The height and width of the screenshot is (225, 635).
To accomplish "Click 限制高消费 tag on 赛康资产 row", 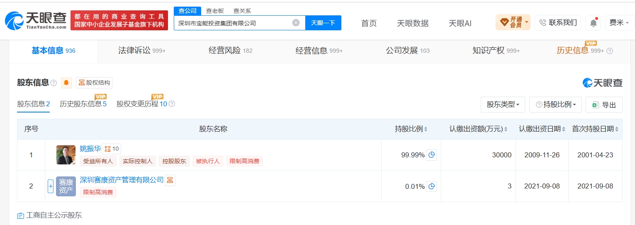I will click(98, 192).
